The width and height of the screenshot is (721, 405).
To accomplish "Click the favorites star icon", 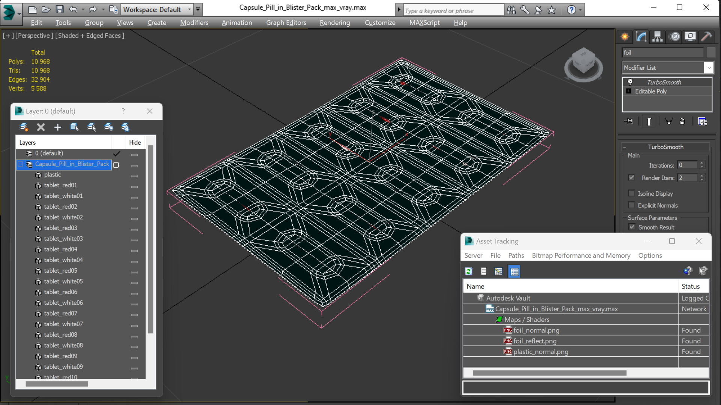I will pyautogui.click(x=551, y=10).
